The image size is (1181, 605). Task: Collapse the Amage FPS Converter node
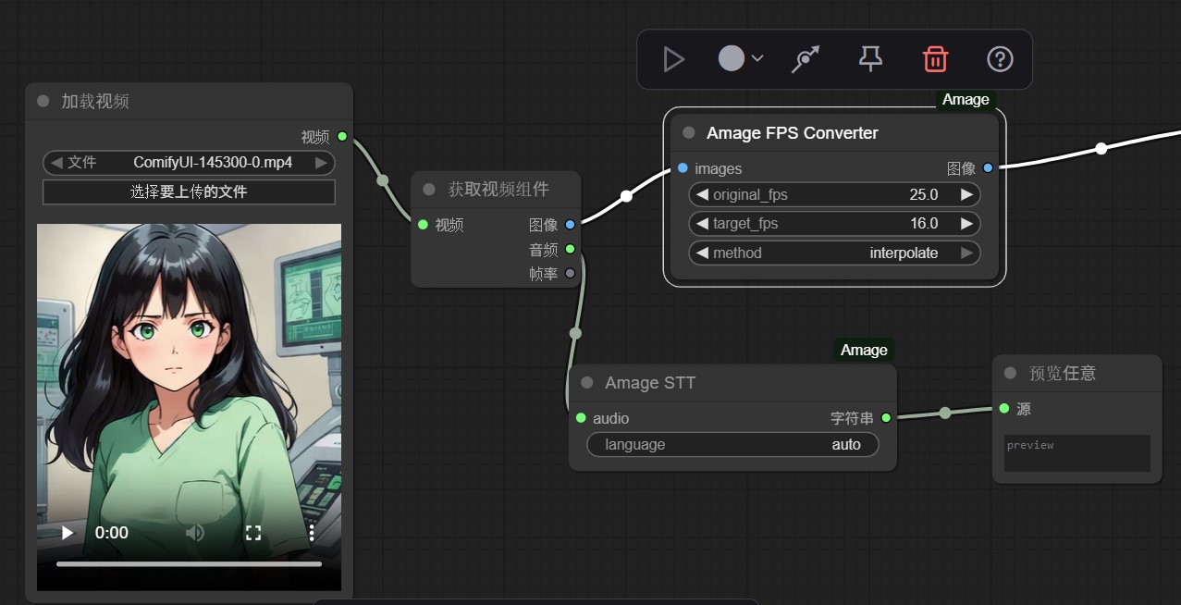688,132
